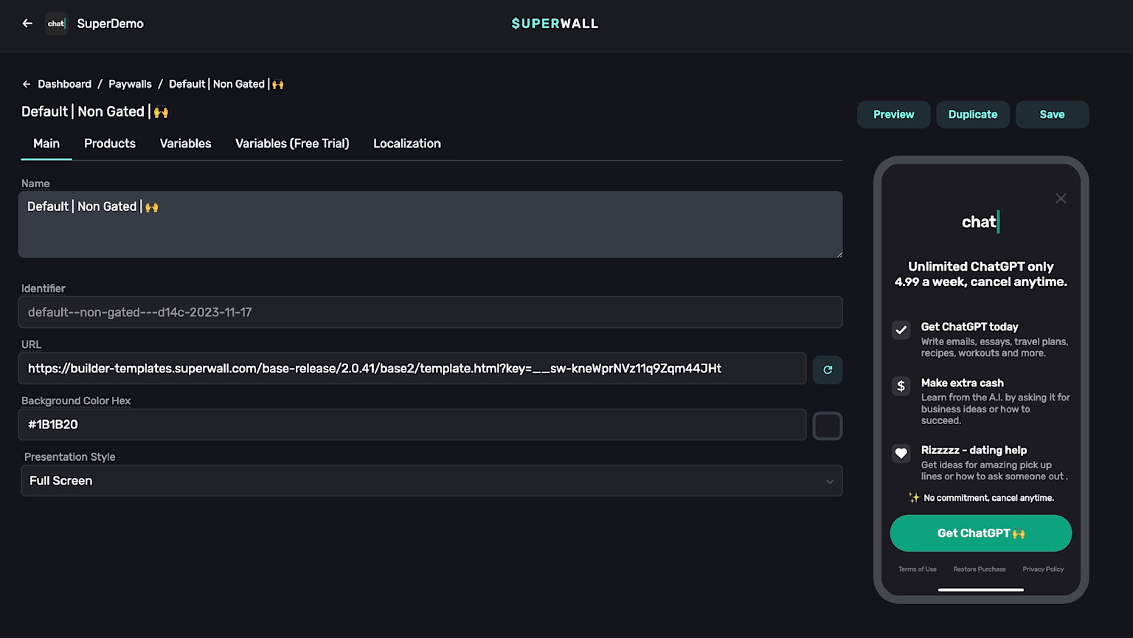
Task: Click the chat logo in phone preview
Action: pos(980,222)
